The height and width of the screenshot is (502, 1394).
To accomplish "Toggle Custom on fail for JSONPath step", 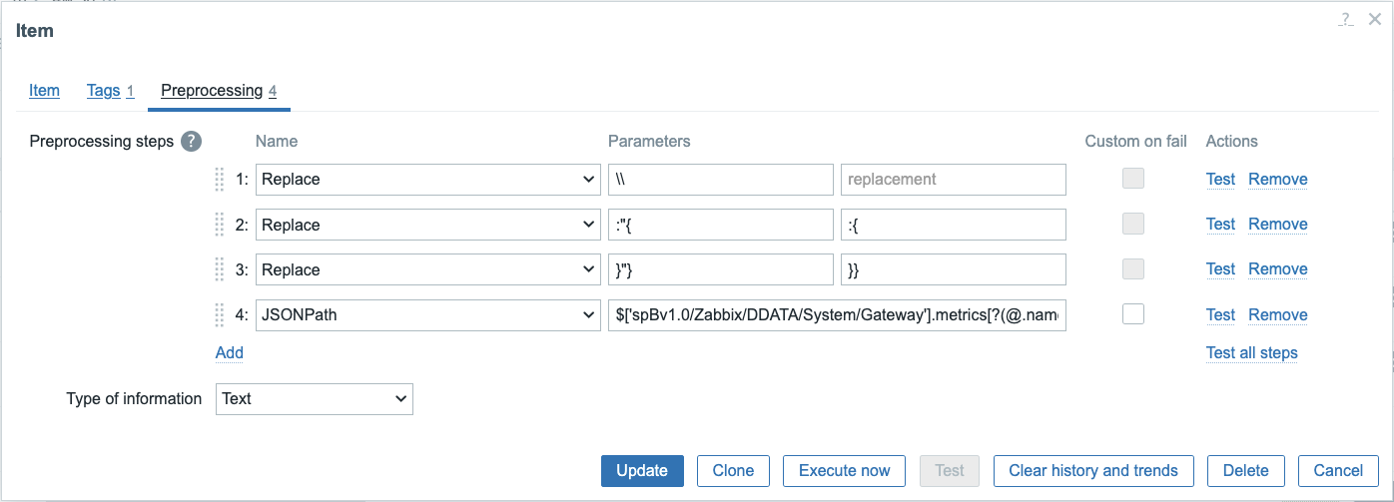I will coord(1132,314).
